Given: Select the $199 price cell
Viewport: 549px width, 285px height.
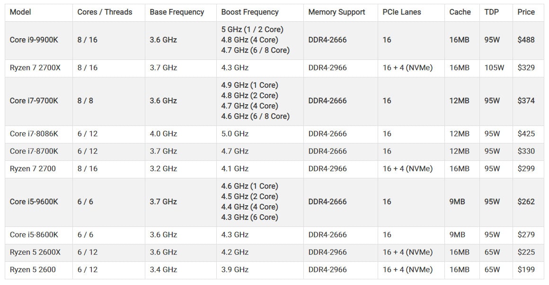Looking at the screenshot, I should pos(526,269).
